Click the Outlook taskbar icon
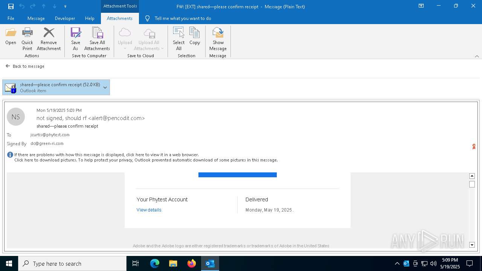 coord(210,263)
